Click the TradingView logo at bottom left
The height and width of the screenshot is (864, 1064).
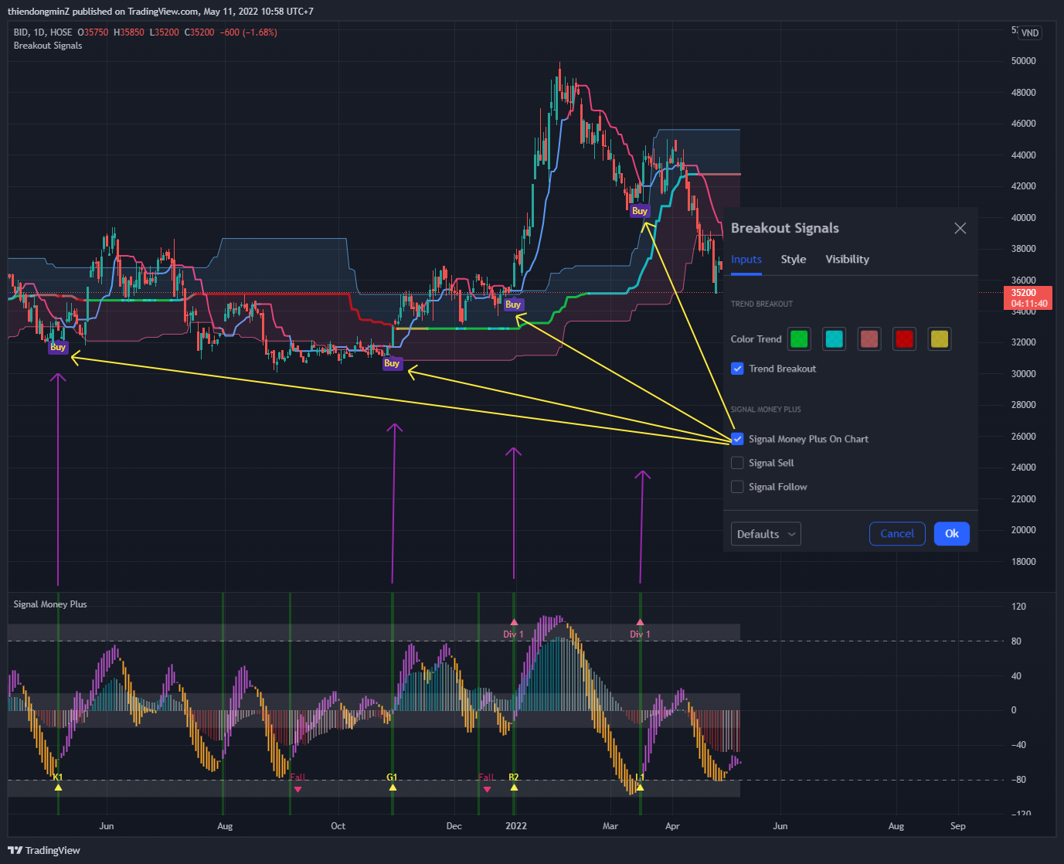click(44, 850)
